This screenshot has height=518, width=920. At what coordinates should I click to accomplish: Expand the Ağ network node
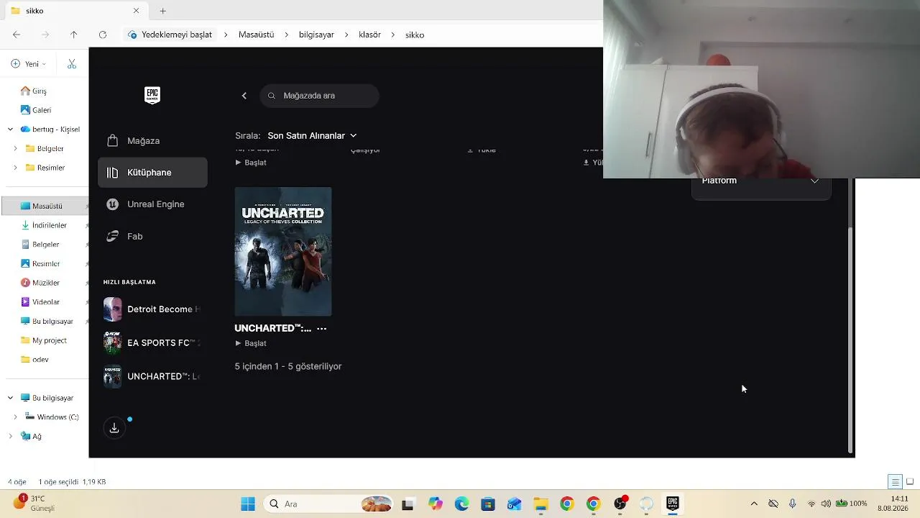(10, 436)
